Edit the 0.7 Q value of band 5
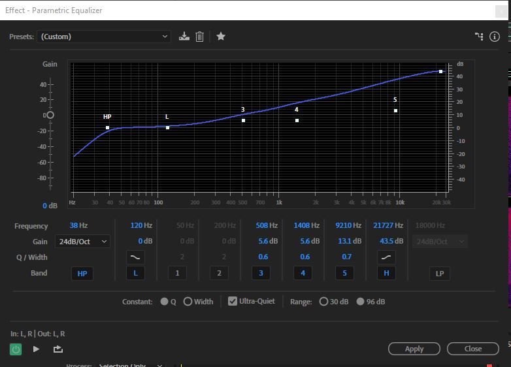Screen dimensions: 511x367 coord(346,257)
